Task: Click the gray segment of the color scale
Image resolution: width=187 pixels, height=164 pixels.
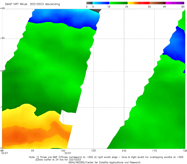Action: [x=89, y=3]
